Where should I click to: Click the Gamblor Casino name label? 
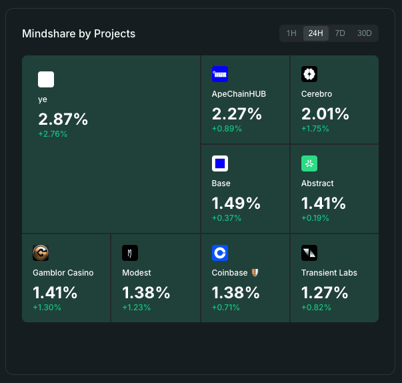pos(63,273)
